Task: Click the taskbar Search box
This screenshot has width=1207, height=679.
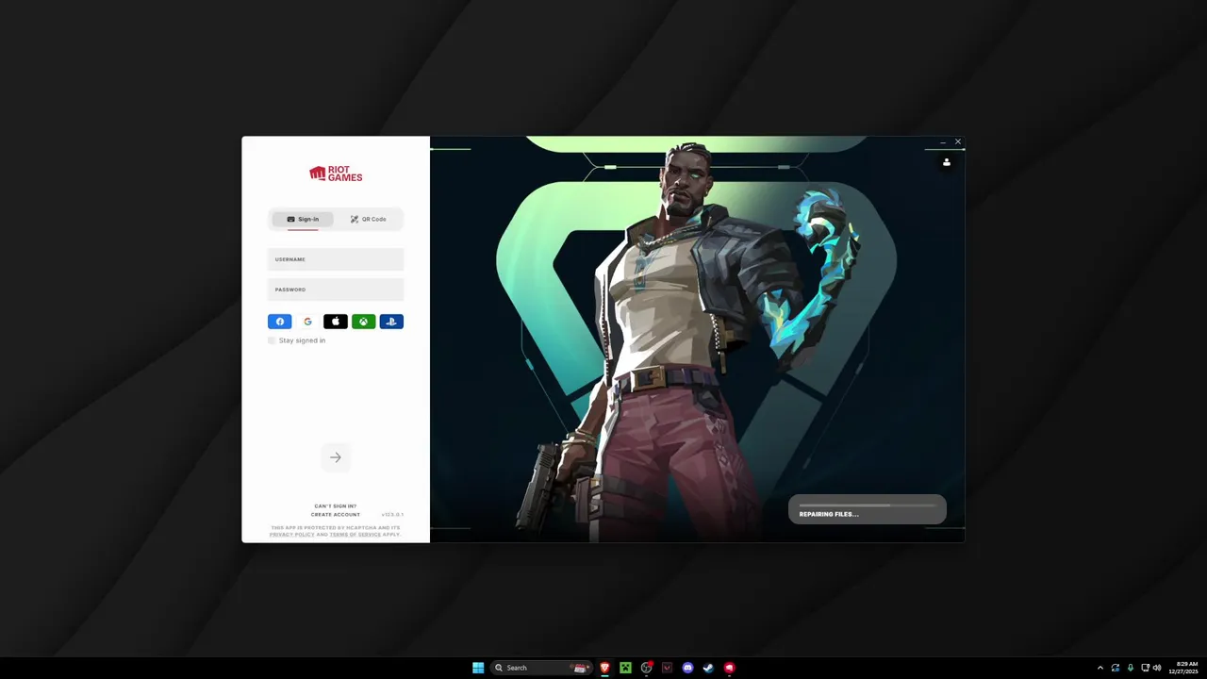Action: click(541, 668)
